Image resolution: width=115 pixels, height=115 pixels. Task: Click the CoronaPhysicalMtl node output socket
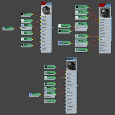click(77, 85)
